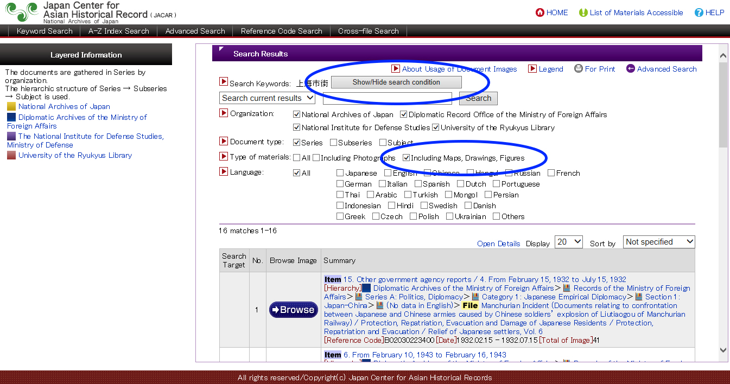Screen dimensions: 730x384
Task: Open result 2 title From February 10, 1943
Action: point(425,355)
